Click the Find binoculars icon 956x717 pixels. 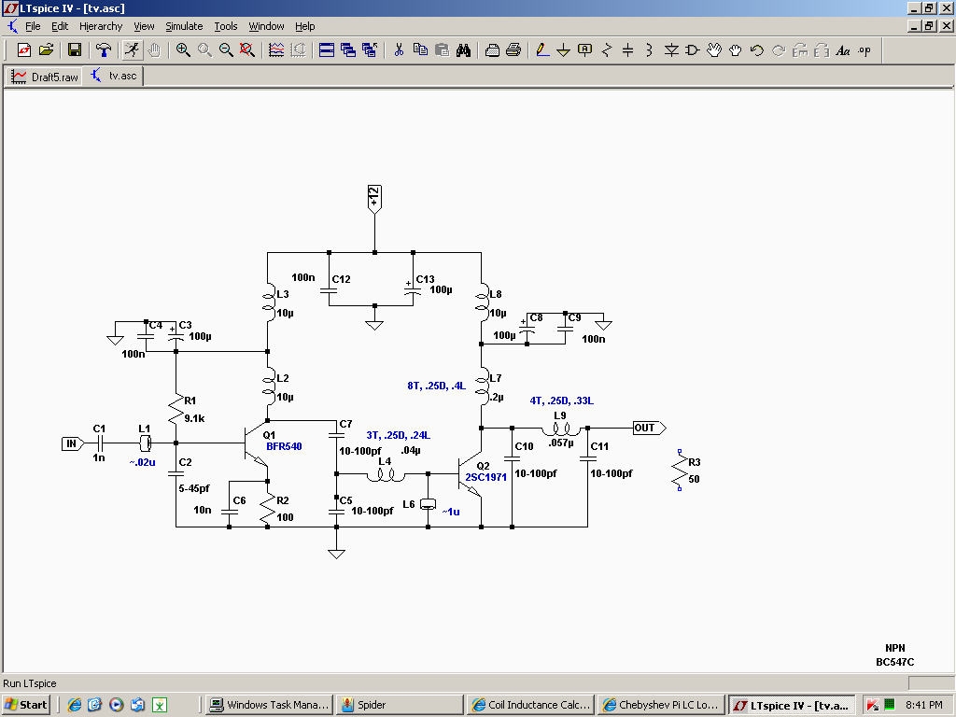click(x=463, y=50)
